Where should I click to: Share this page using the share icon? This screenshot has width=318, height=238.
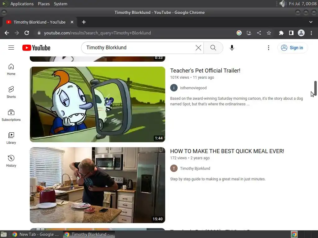259,33
